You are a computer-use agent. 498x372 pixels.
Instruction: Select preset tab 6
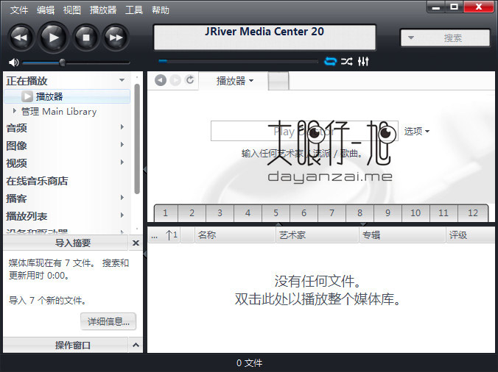pos(304,213)
